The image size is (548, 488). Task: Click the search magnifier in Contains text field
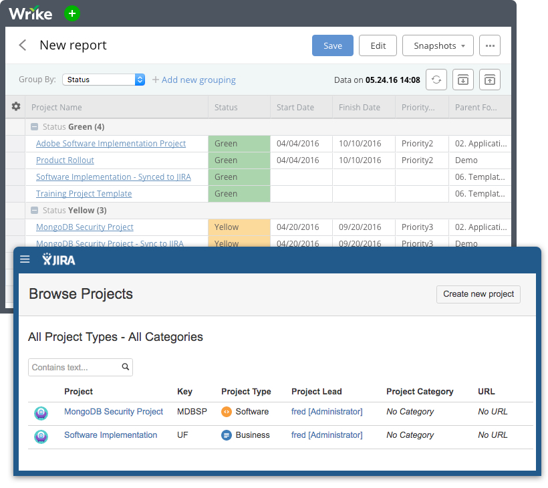coord(126,367)
